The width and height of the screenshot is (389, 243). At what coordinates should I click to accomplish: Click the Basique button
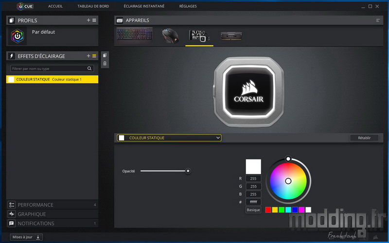pyautogui.click(x=253, y=210)
